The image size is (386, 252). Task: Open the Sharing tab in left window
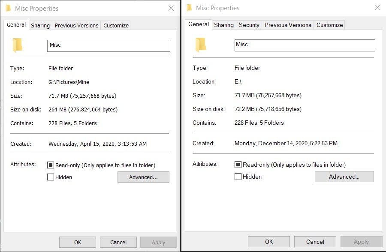40,25
